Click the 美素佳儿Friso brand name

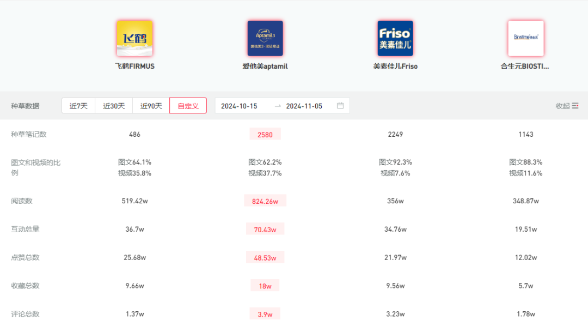[x=395, y=66]
